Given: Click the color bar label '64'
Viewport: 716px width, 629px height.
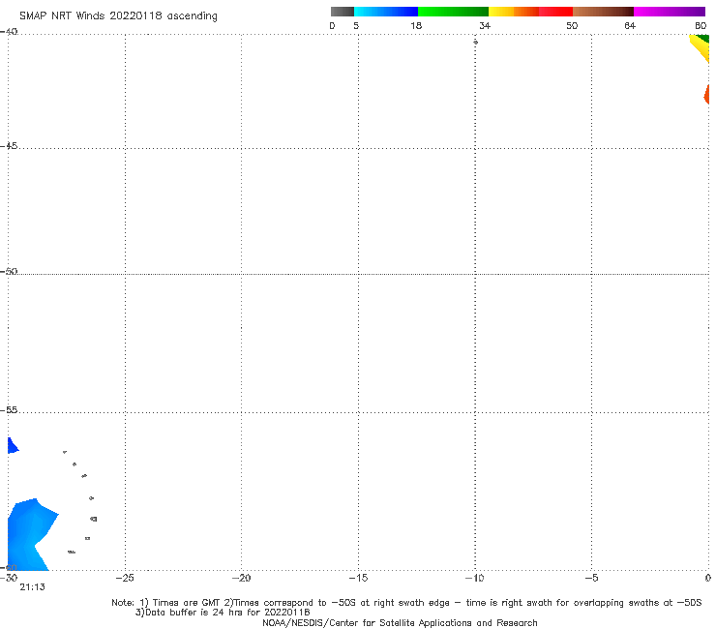Looking at the screenshot, I should click(630, 25).
